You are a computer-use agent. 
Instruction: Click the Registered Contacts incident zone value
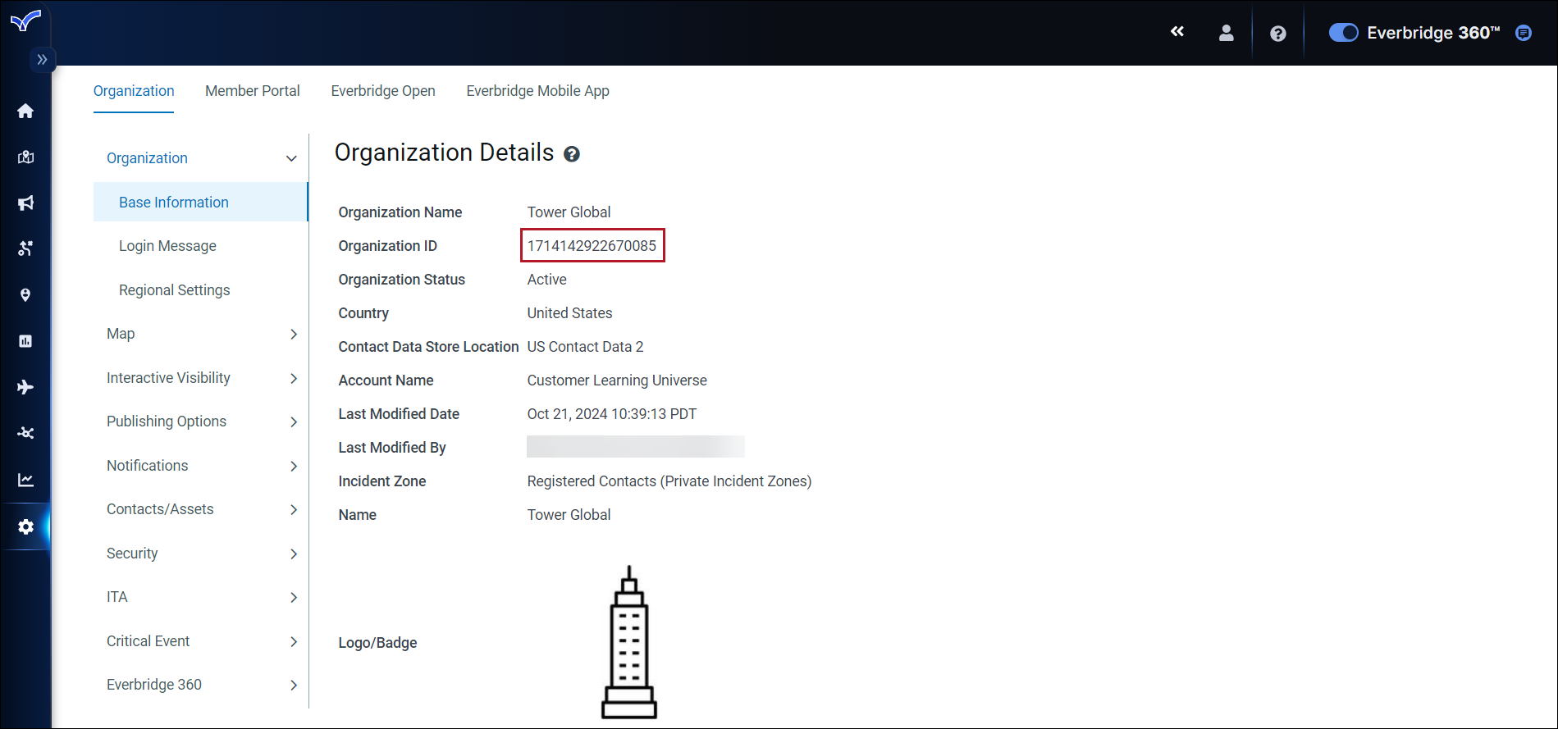point(669,481)
